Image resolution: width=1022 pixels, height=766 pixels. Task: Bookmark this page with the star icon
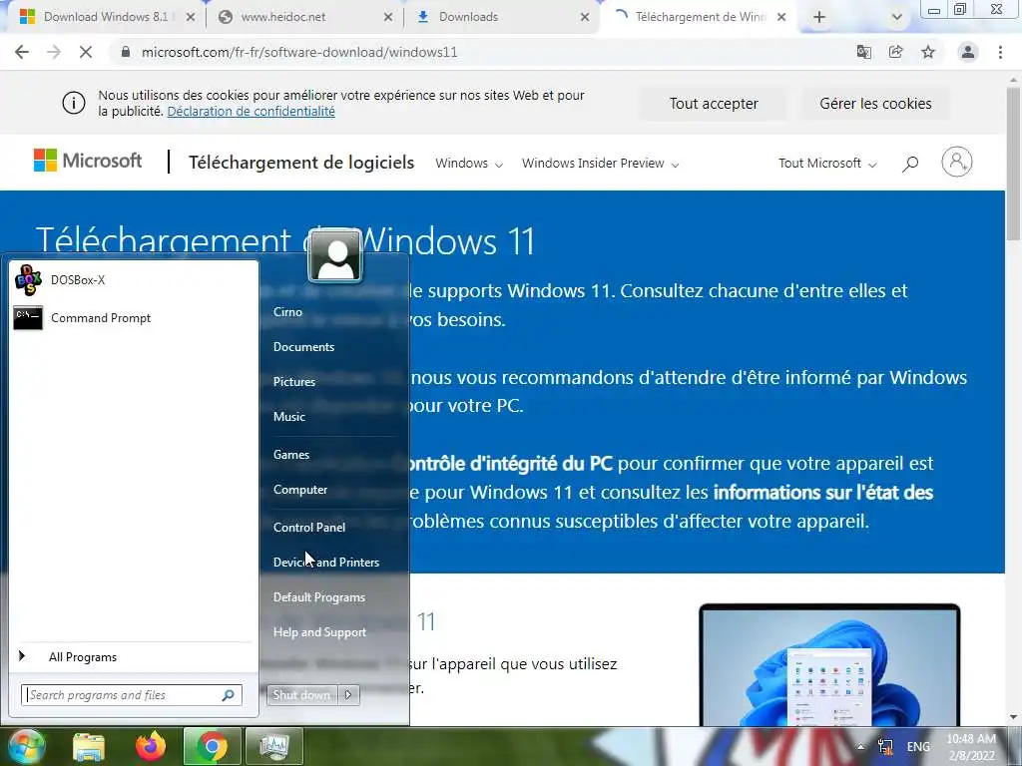click(928, 52)
